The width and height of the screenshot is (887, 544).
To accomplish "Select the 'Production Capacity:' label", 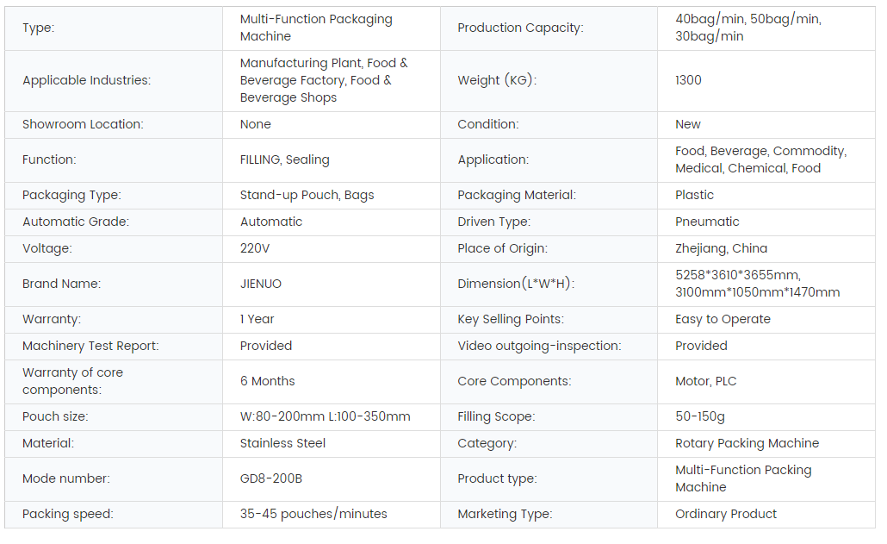I will click(520, 28).
